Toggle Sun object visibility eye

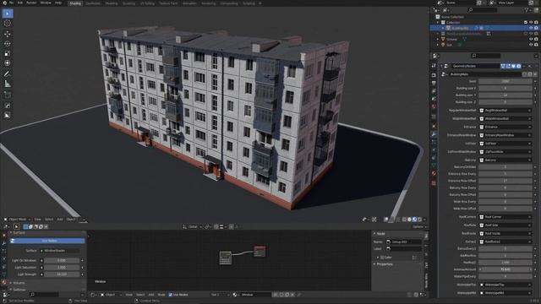point(531,45)
